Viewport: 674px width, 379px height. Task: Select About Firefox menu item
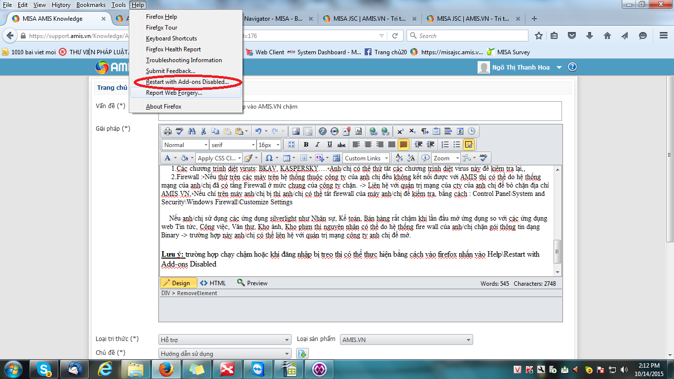coord(186,107)
